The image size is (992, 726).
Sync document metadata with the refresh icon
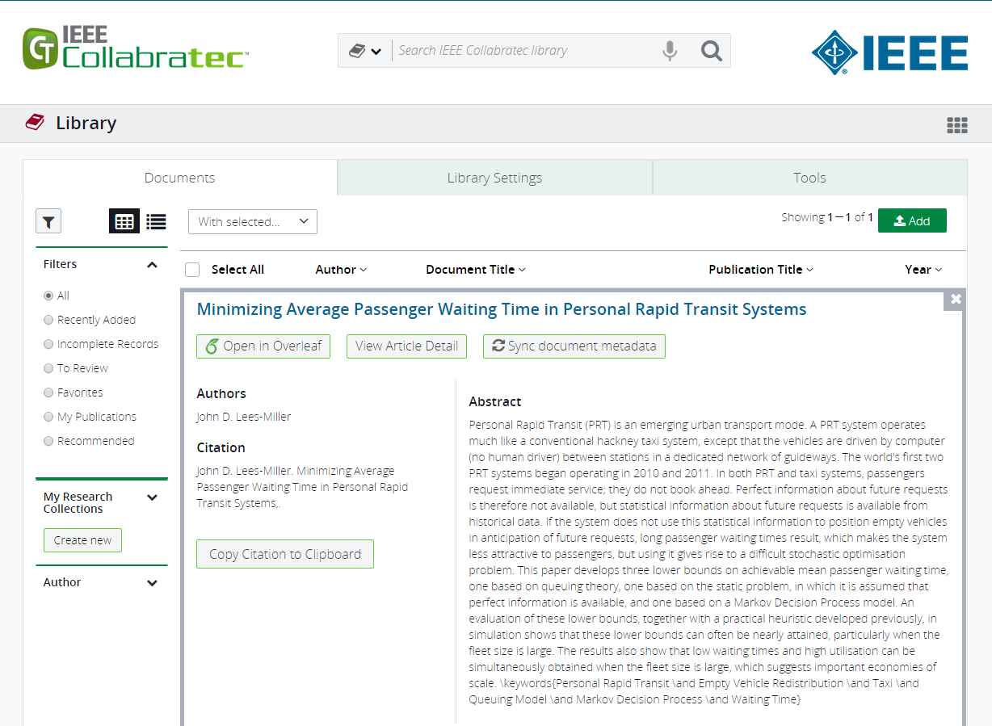pos(574,346)
